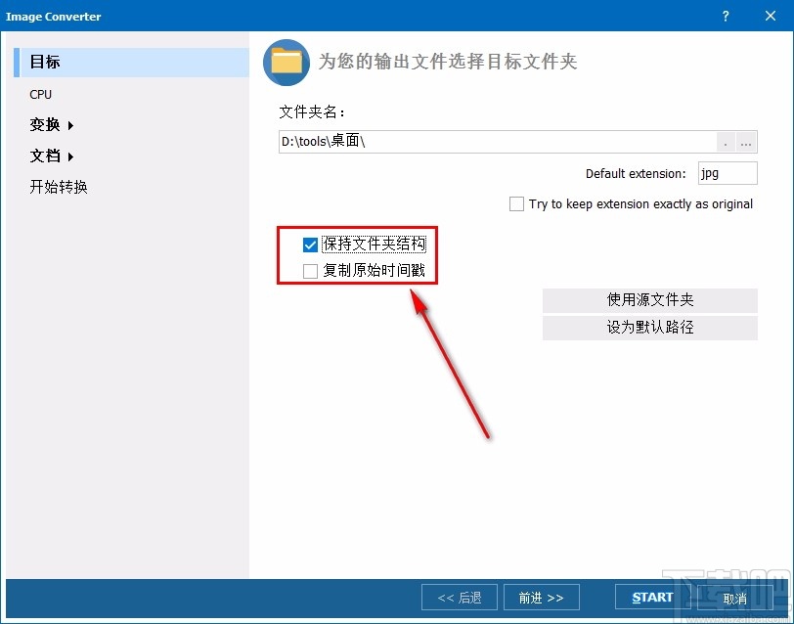Expand the 文档 submenu arrow
The image size is (794, 624).
tap(70, 157)
